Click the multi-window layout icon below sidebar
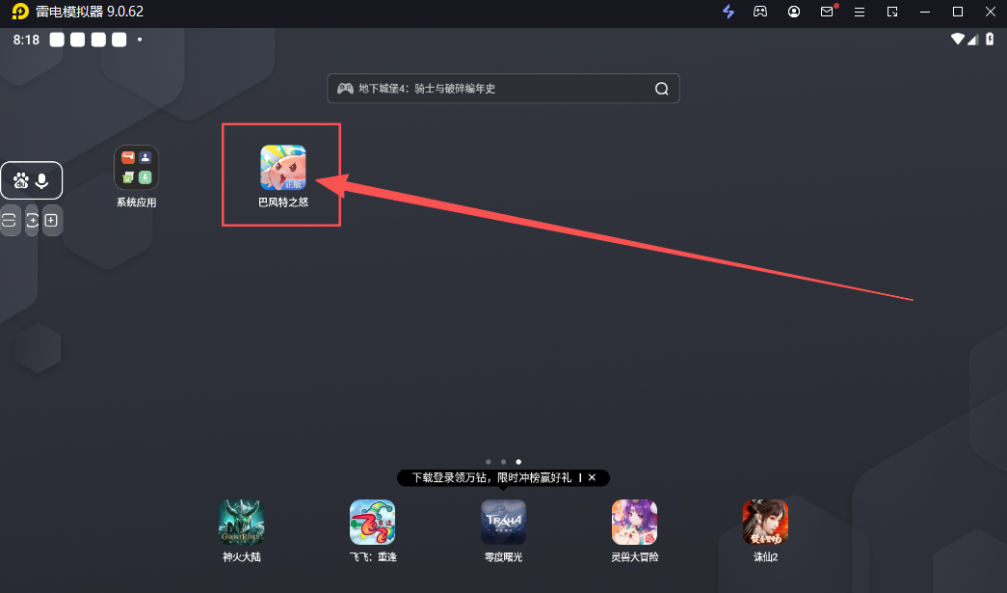1007x593 pixels. pos(10,220)
